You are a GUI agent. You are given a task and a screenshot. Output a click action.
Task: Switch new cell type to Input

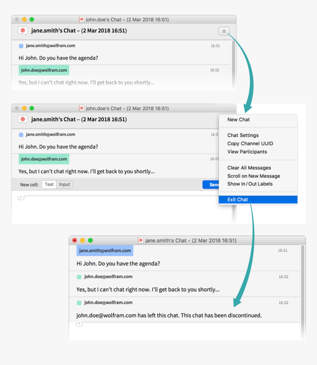tap(65, 185)
